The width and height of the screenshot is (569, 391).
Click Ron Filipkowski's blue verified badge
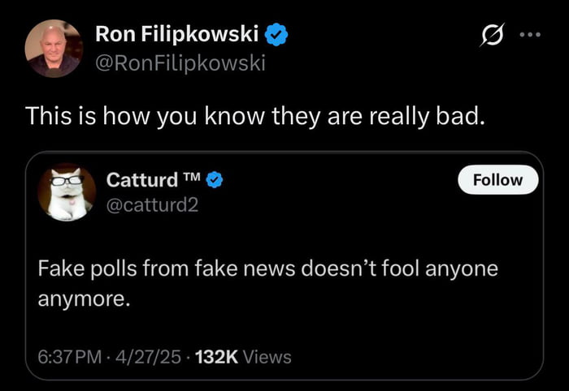[277, 34]
